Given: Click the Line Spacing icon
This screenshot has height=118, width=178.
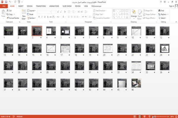Looking at the screenshot, I should (86, 12).
